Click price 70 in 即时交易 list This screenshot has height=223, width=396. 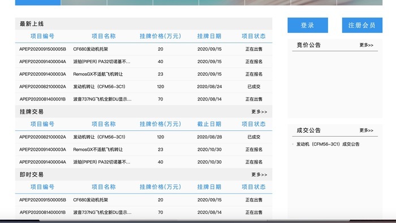tap(160, 212)
